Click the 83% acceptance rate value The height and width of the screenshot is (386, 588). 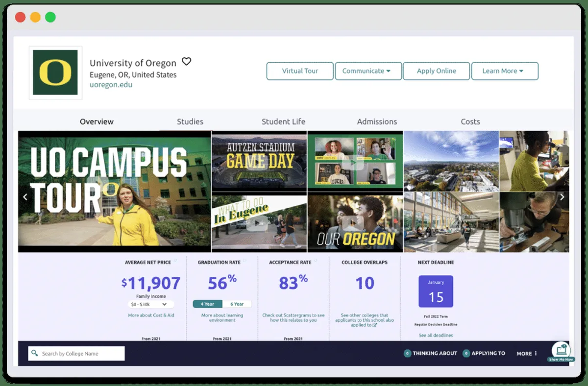[x=293, y=282]
